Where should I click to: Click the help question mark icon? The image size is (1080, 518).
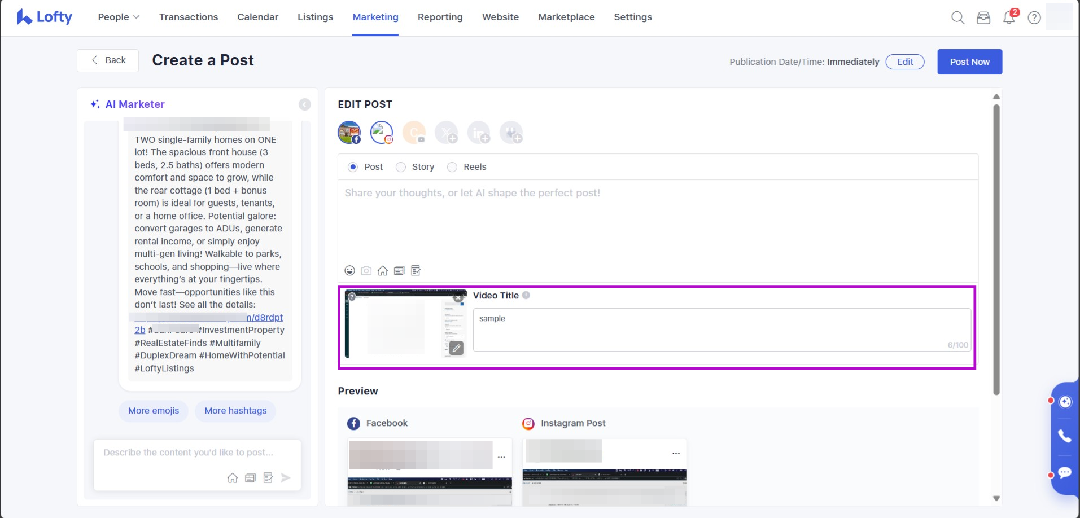click(1034, 18)
